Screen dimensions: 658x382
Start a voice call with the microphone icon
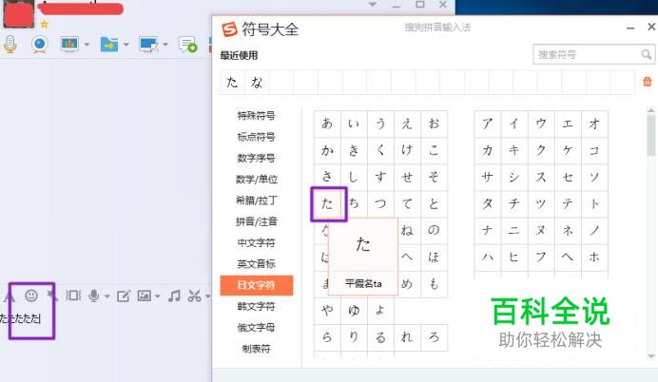pyautogui.click(x=10, y=45)
